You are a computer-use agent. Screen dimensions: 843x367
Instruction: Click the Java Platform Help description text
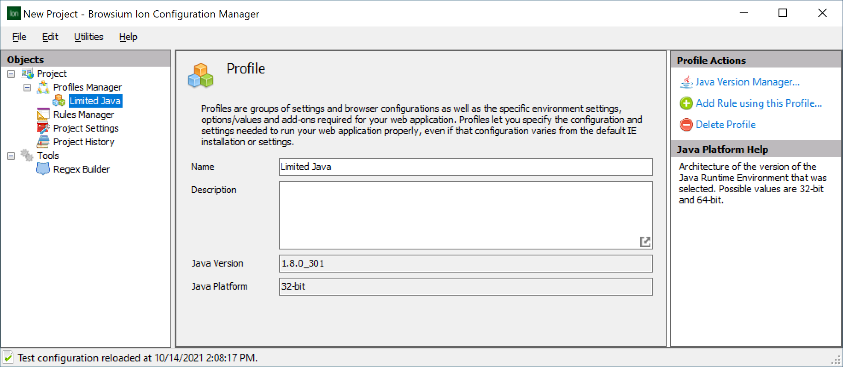coord(752,183)
